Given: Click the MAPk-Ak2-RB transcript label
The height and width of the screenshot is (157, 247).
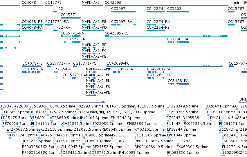Looking at the screenshot, I should click(x=94, y=21).
